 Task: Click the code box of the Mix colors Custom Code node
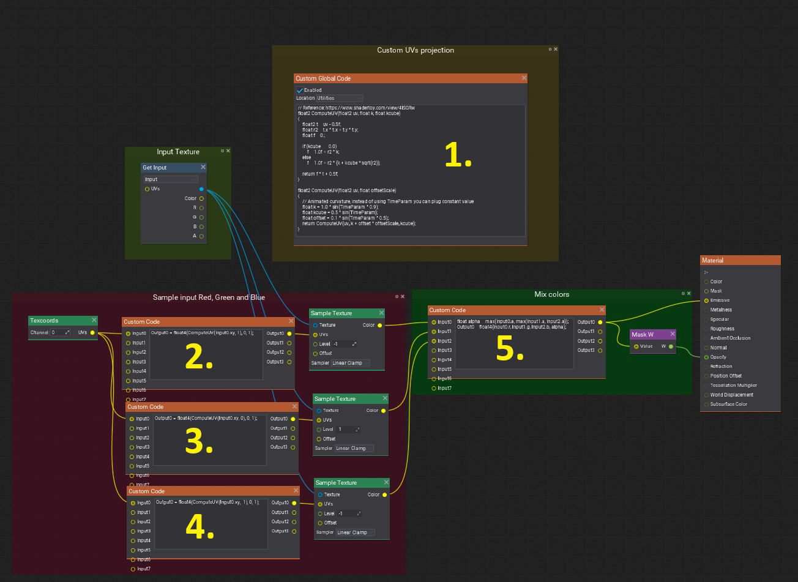[x=514, y=343]
